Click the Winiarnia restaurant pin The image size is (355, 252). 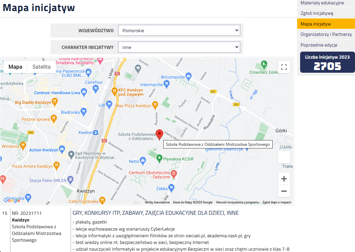coord(23,146)
